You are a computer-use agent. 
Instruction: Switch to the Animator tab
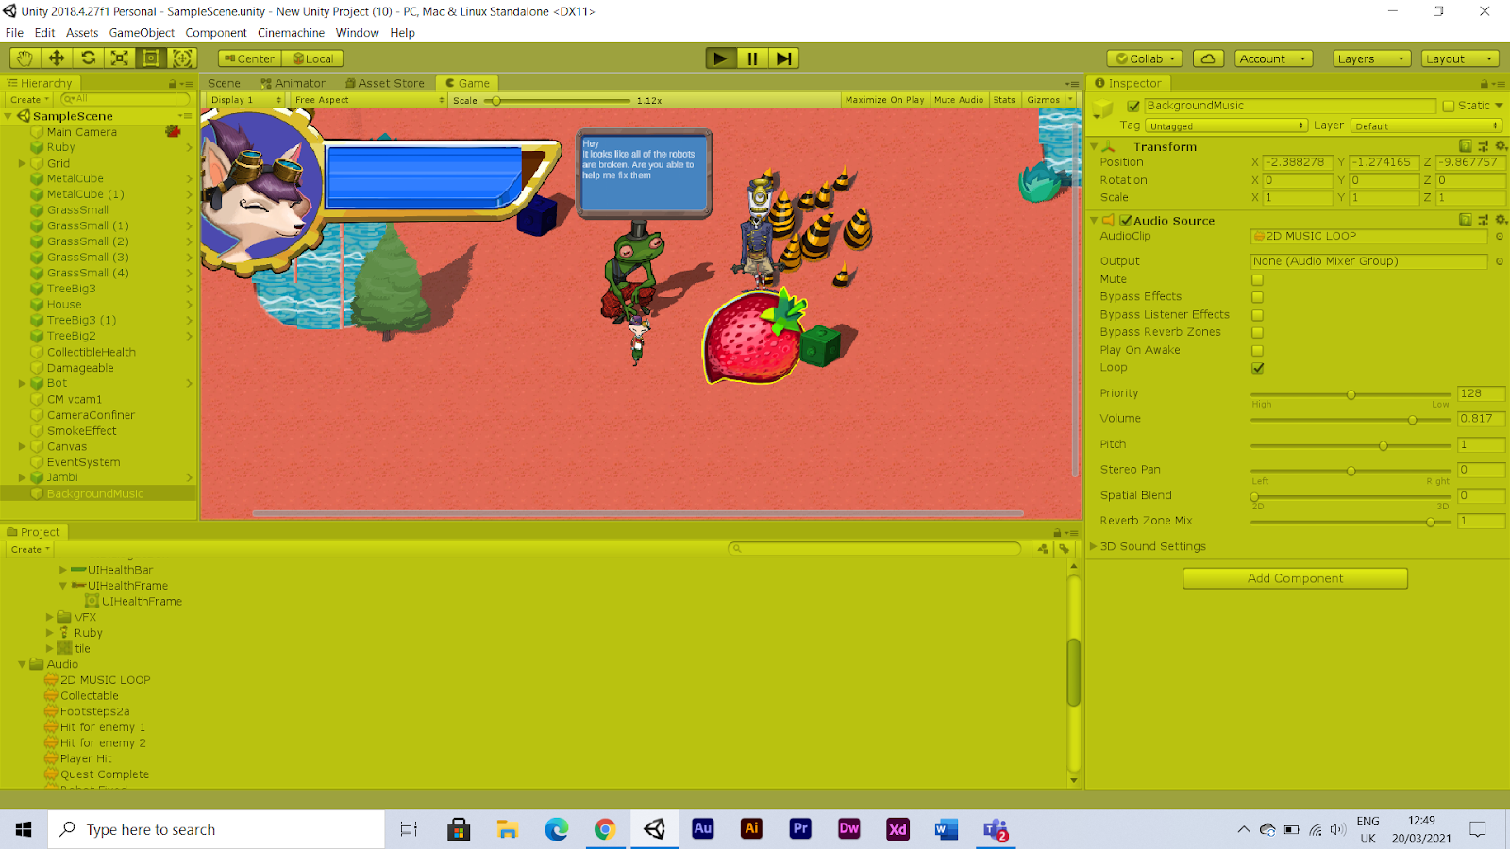293,83
